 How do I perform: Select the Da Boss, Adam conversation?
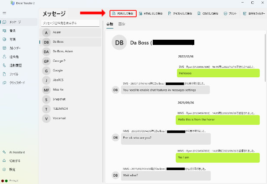[x=70, y=51]
